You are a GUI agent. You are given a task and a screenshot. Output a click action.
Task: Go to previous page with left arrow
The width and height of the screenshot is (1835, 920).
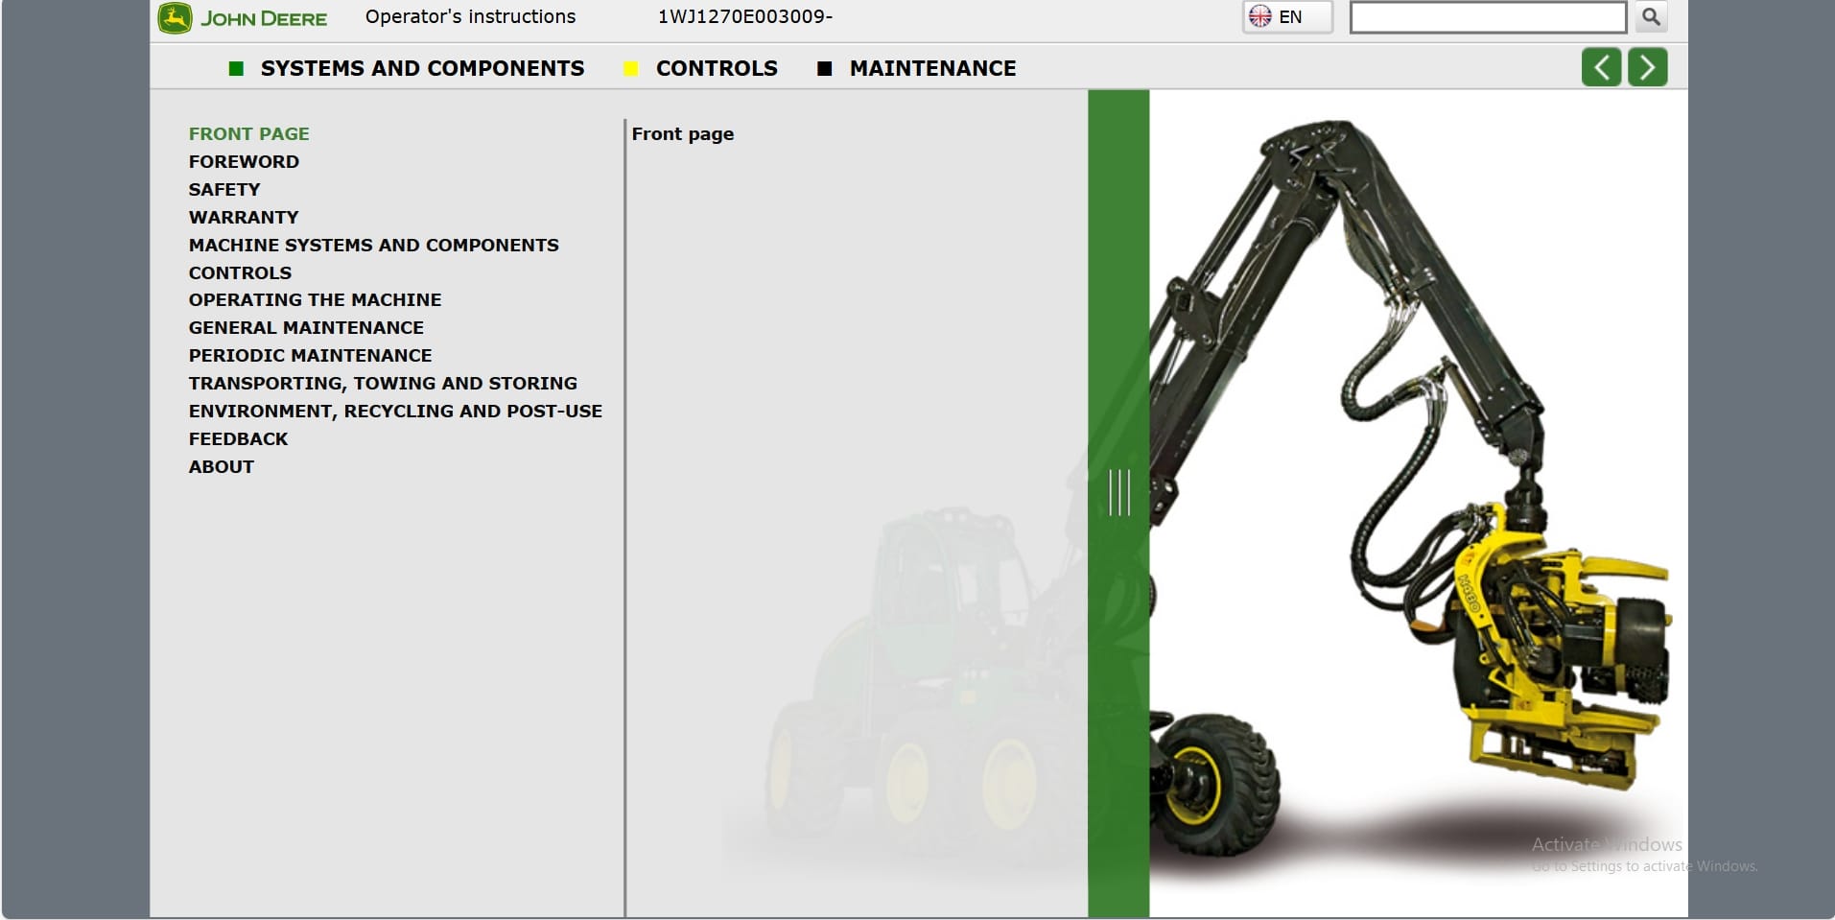(1601, 67)
